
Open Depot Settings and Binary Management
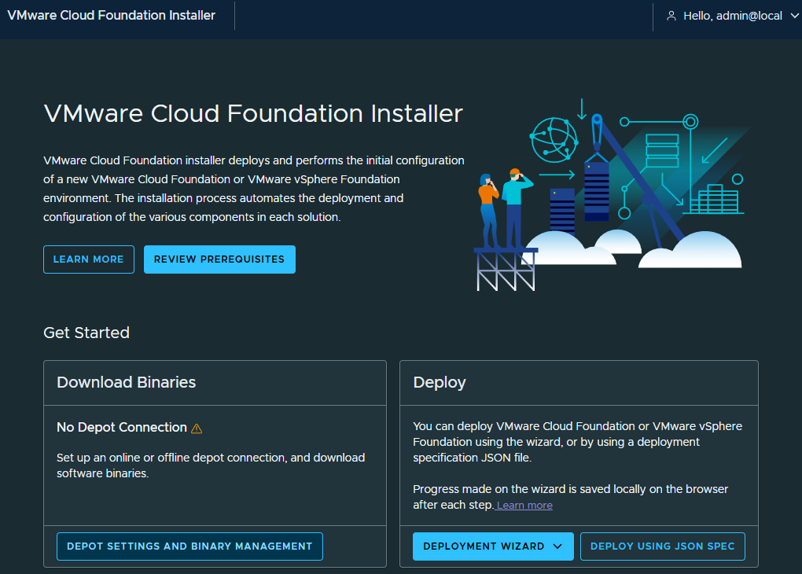tap(189, 546)
